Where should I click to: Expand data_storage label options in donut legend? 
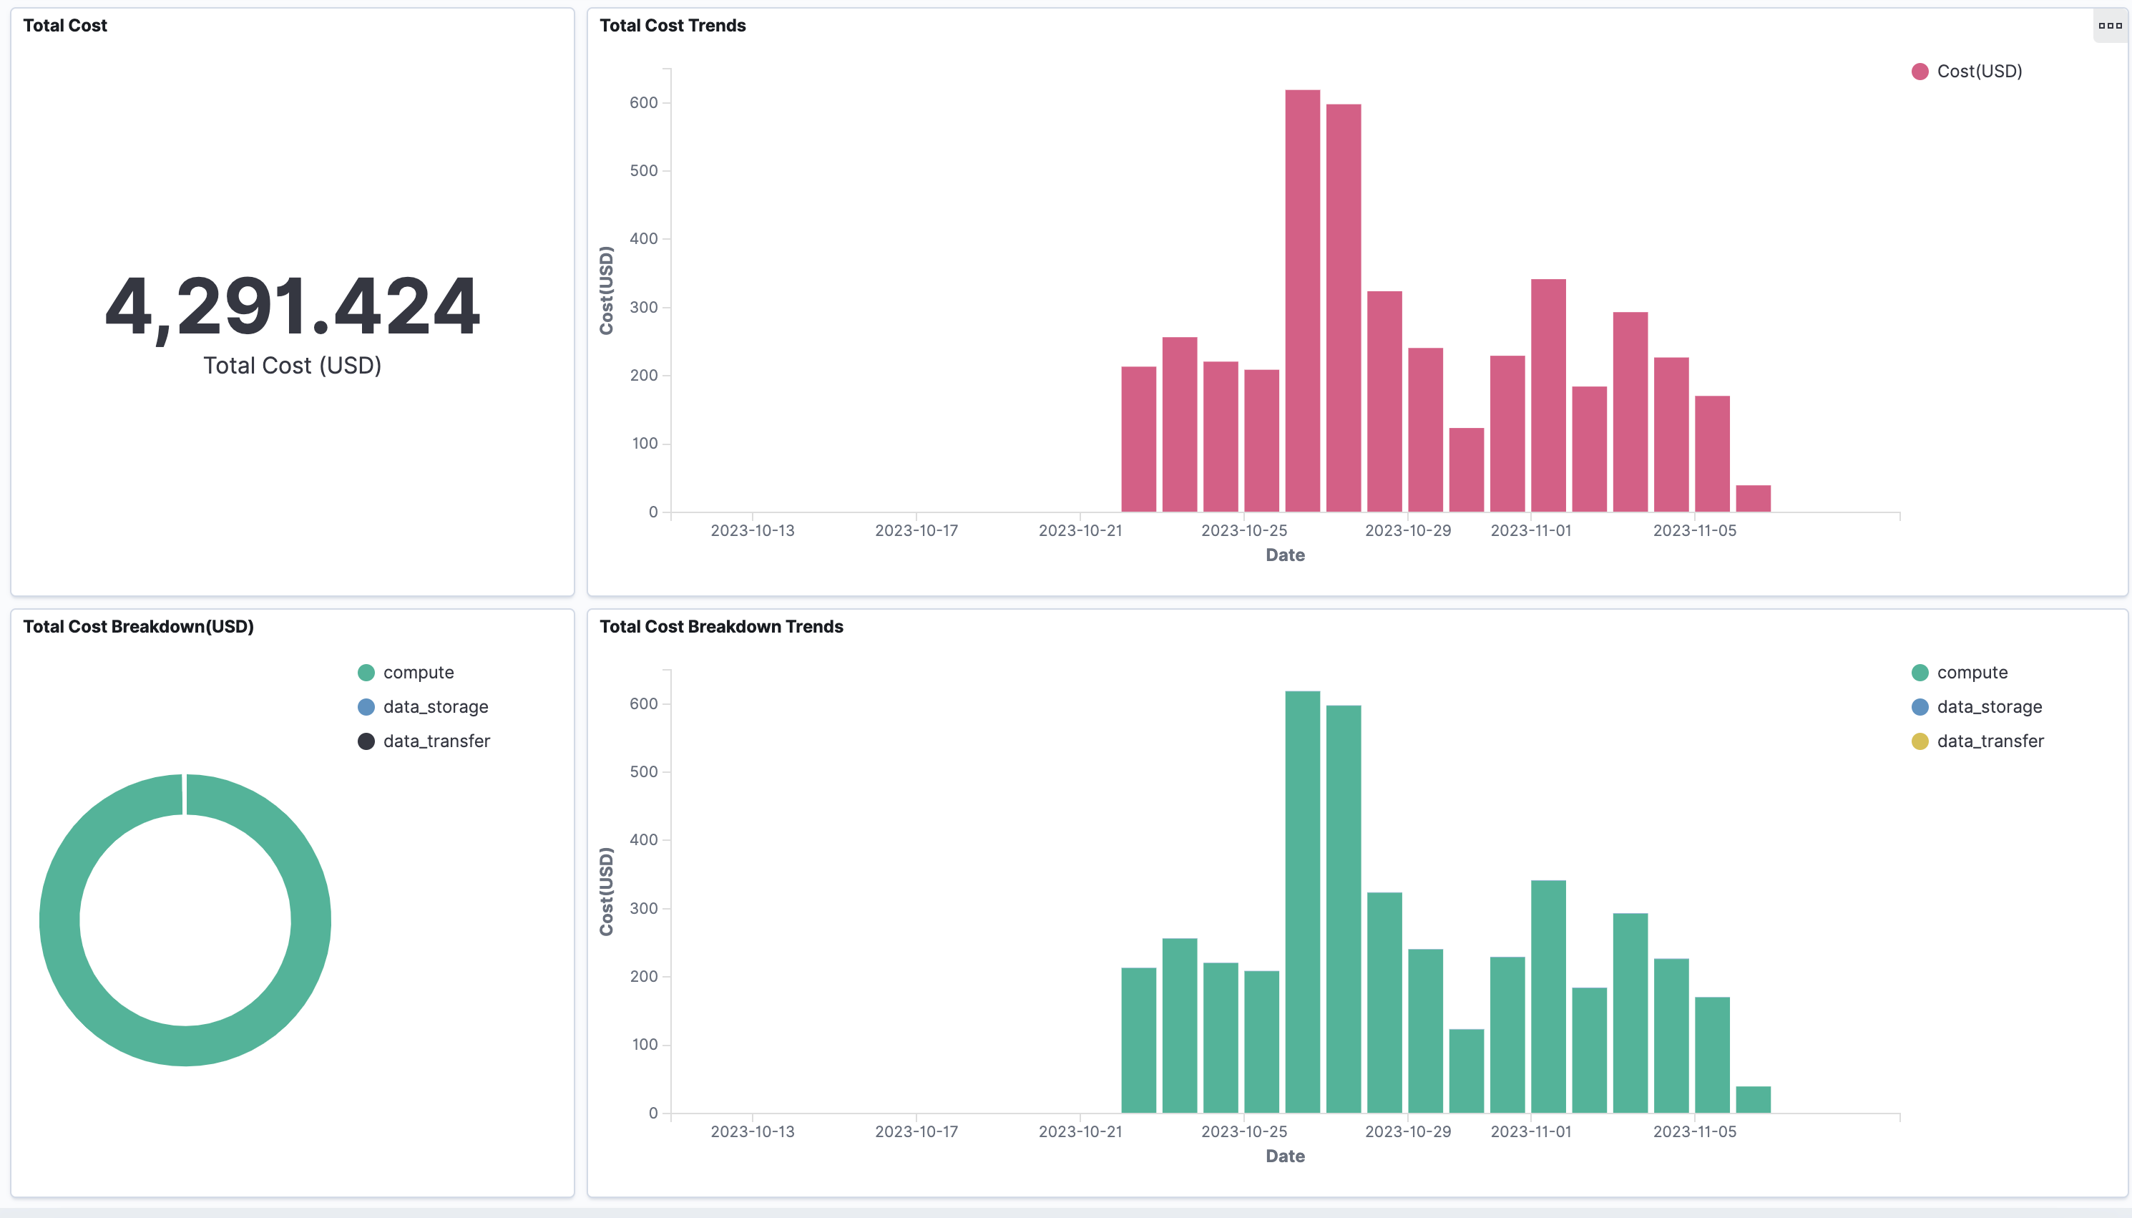[436, 707]
